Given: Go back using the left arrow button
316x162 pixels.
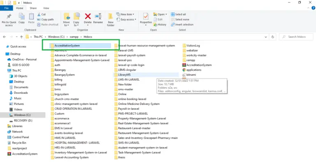Looking at the screenshot, I should 5,37.
